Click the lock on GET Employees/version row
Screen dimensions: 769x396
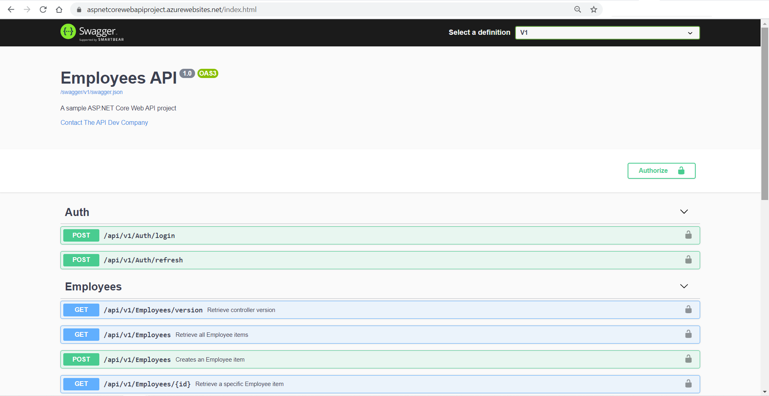688,309
